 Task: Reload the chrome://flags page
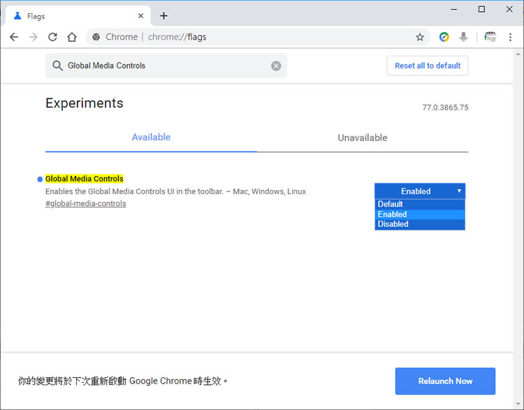52,37
